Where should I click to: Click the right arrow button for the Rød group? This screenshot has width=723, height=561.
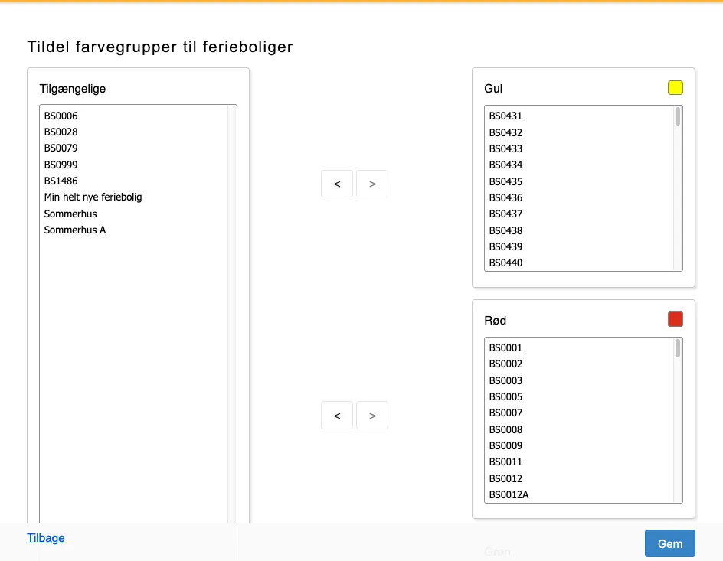tap(372, 415)
